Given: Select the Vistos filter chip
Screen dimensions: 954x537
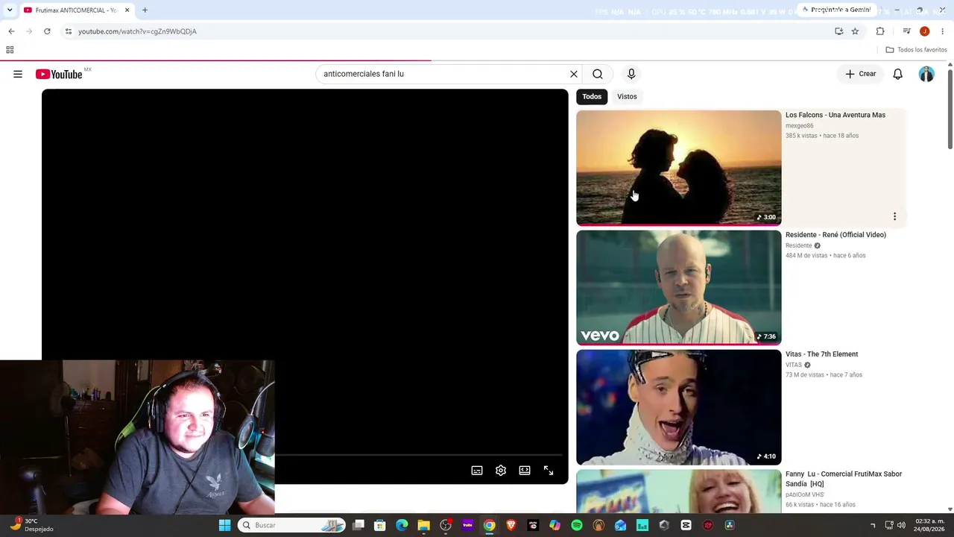Looking at the screenshot, I should [627, 96].
